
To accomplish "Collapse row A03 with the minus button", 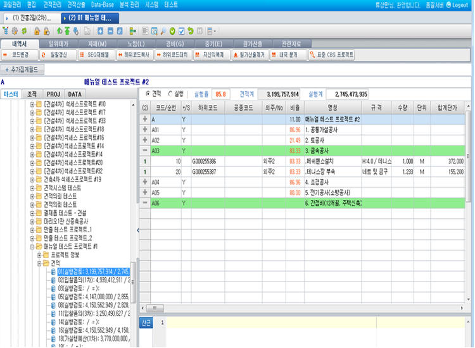I will click(145, 150).
